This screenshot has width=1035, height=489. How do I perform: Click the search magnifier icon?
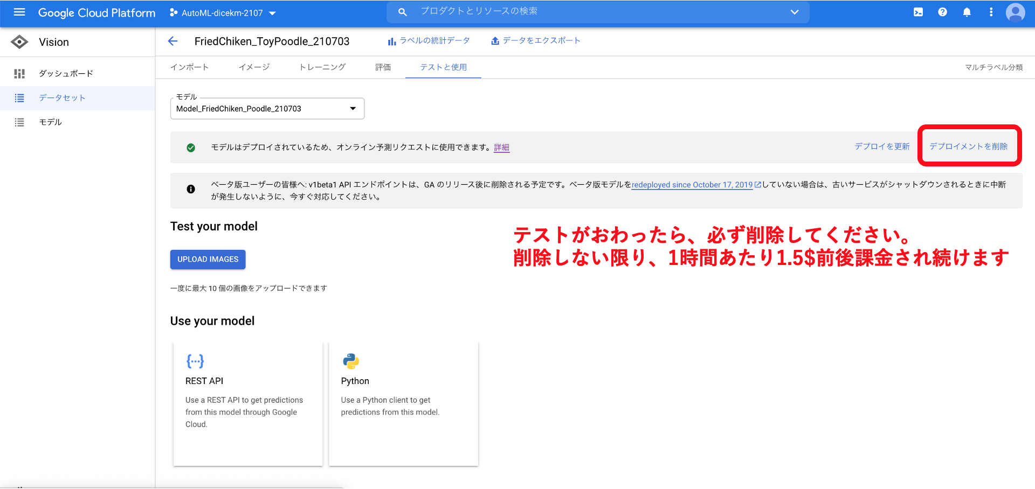click(402, 12)
